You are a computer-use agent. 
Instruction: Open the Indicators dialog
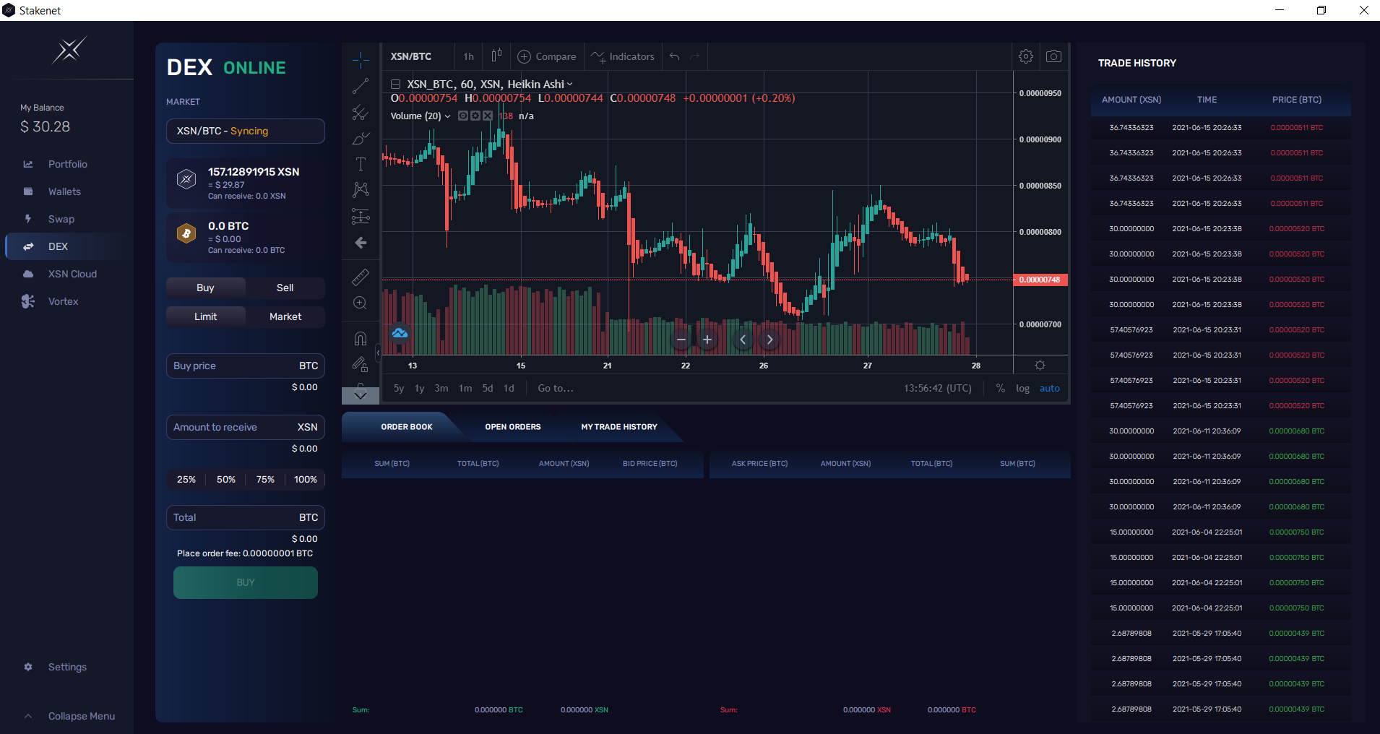pyautogui.click(x=623, y=56)
